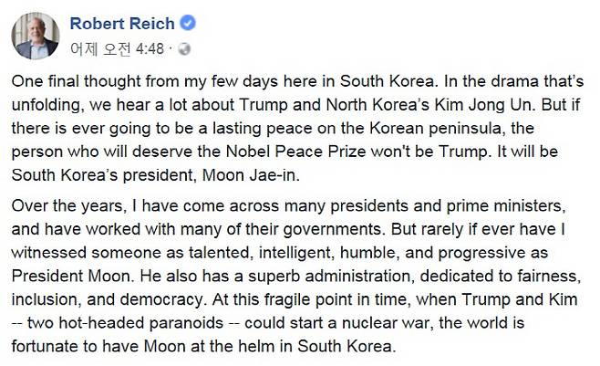Click the globe public privacy icon
This screenshot has height=366, width=600.
point(184,49)
